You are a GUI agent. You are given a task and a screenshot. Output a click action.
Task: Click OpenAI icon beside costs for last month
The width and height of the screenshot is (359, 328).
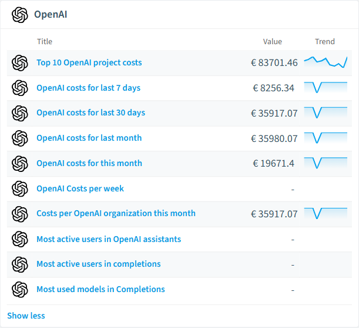click(20, 138)
